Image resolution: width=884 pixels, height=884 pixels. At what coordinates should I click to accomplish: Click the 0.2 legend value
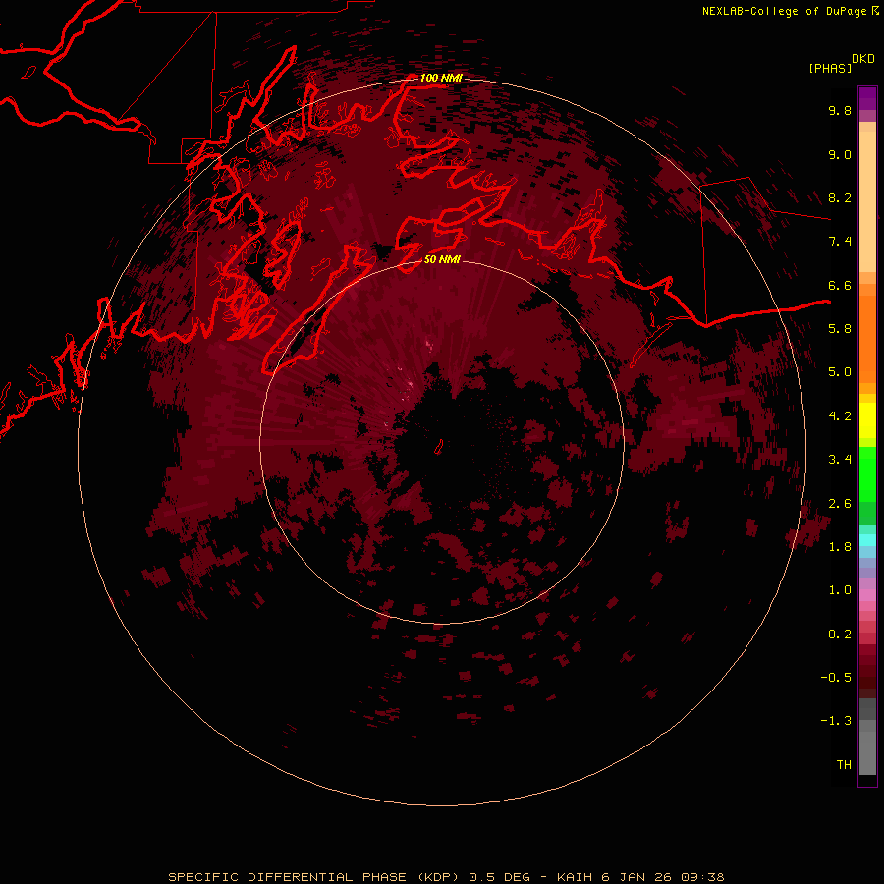coord(840,635)
